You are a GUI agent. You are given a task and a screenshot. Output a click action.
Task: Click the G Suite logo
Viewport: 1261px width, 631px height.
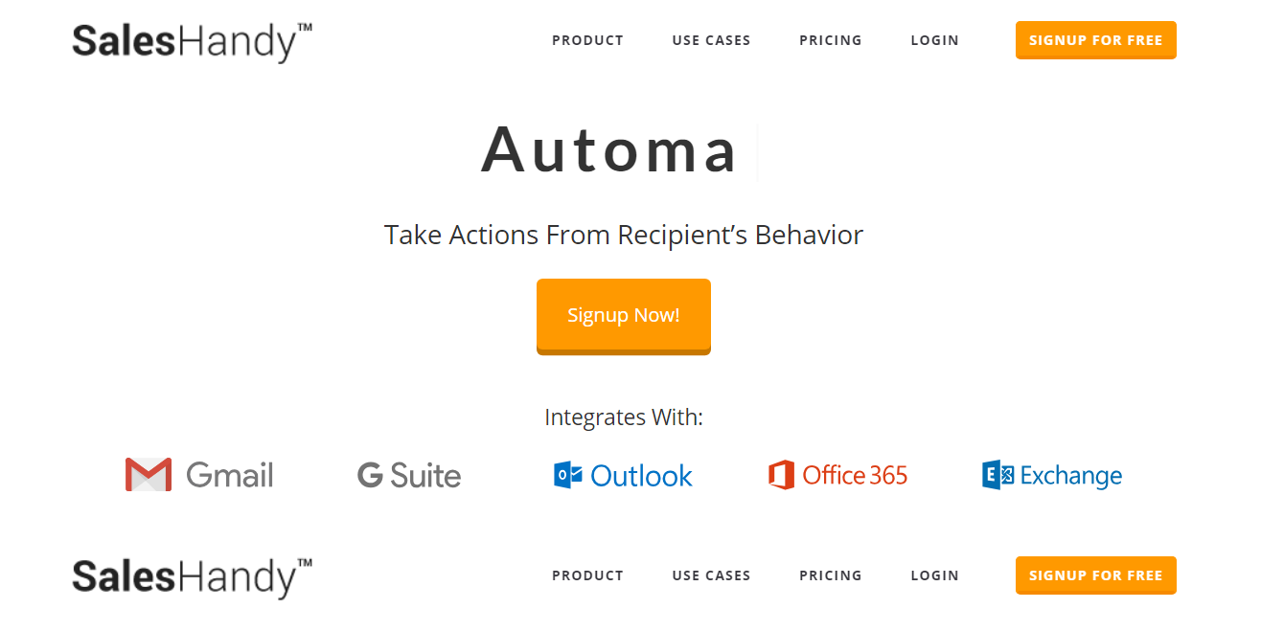point(409,475)
